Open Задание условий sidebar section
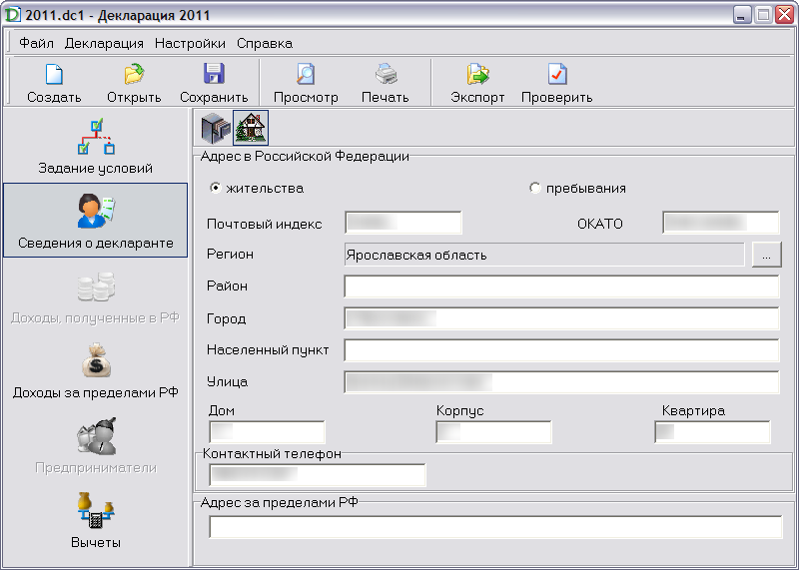Image resolution: width=799 pixels, height=570 pixels. point(95,146)
